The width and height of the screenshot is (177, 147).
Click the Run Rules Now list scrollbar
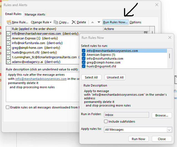pyautogui.click(x=170, y=56)
